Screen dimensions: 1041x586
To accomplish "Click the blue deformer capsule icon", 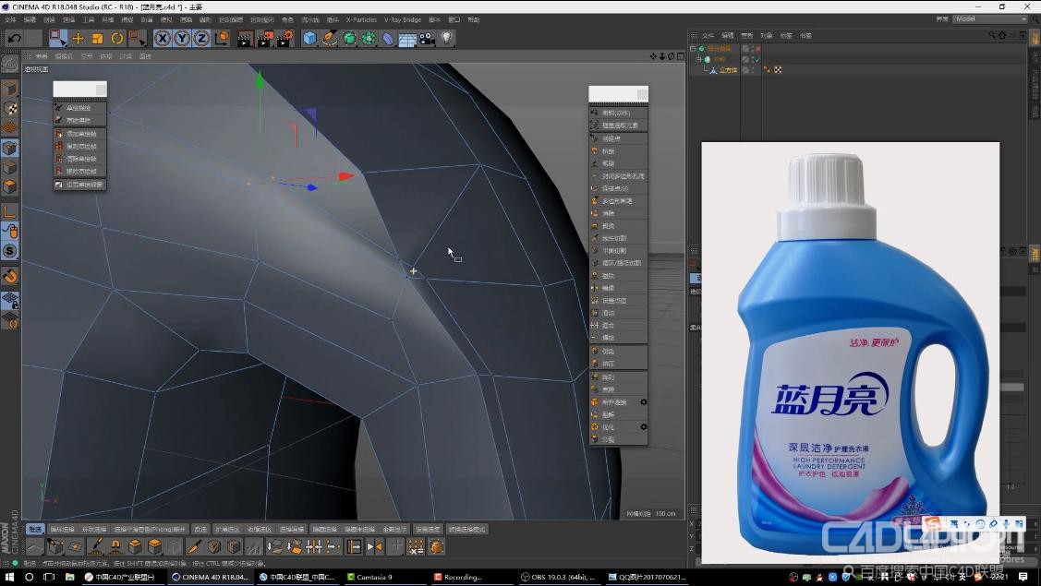I will 388,39.
